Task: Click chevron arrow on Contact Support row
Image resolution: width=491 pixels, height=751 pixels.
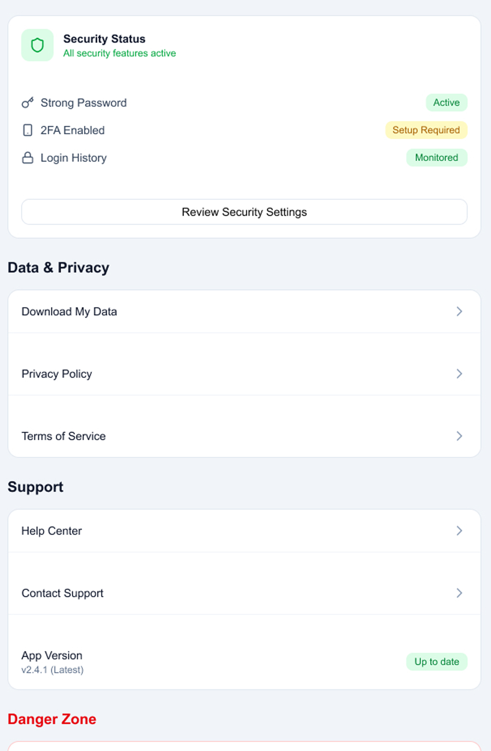Action: pos(459,593)
